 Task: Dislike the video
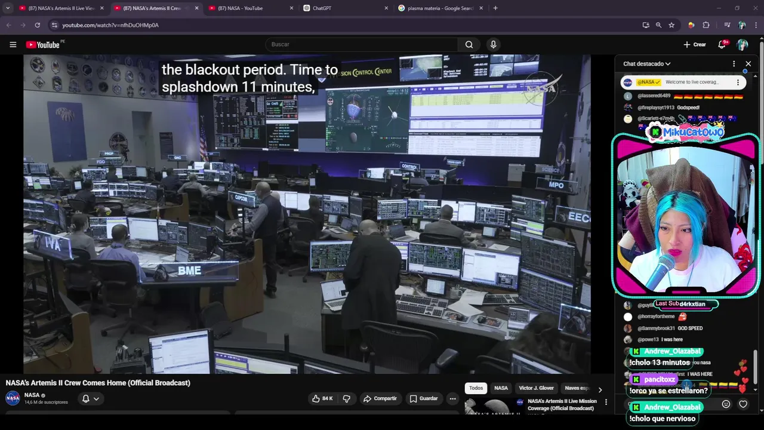tap(347, 398)
